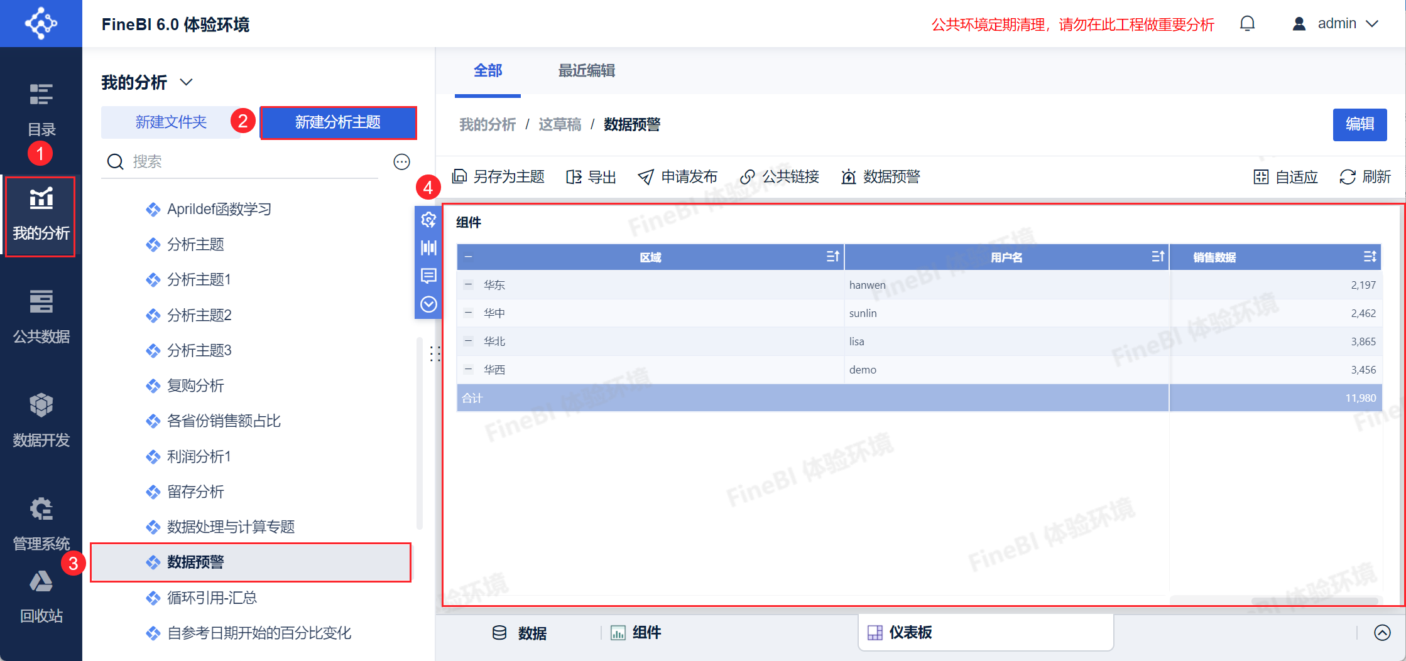Viewport: 1406px width, 661px height.
Task: Focus the 搜索 search field
Action: pos(239,162)
